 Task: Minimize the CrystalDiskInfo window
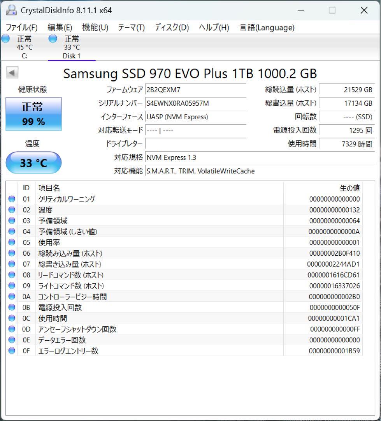click(301, 10)
